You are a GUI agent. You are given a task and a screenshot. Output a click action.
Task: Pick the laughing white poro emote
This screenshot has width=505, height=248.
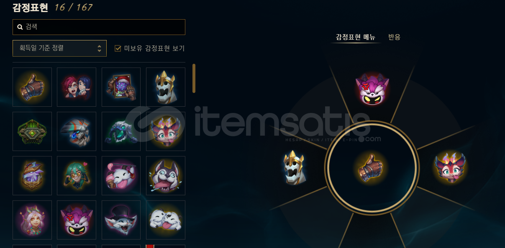coord(166,220)
